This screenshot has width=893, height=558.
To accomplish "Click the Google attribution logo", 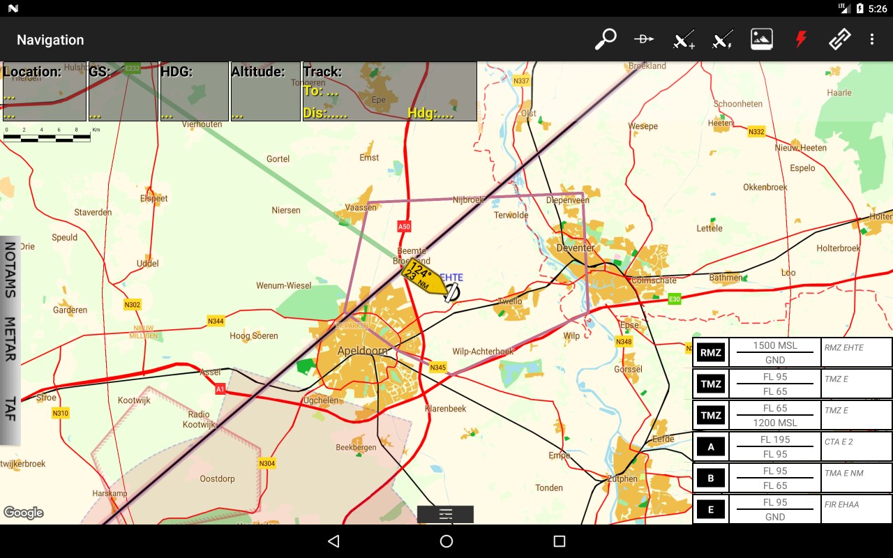I will (x=24, y=513).
